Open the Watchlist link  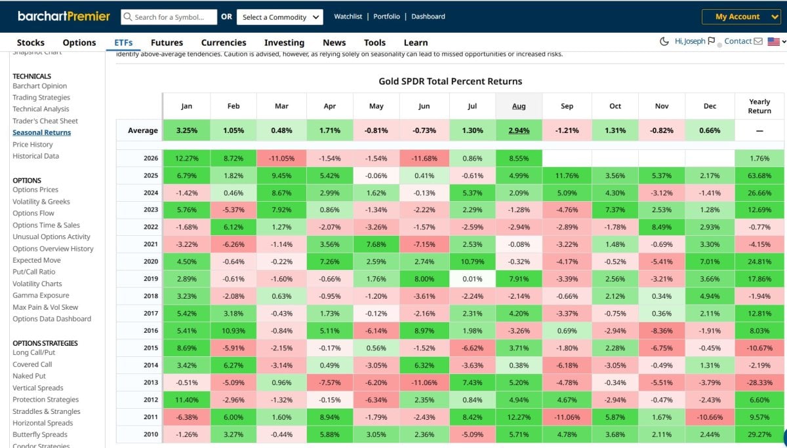pyautogui.click(x=348, y=16)
